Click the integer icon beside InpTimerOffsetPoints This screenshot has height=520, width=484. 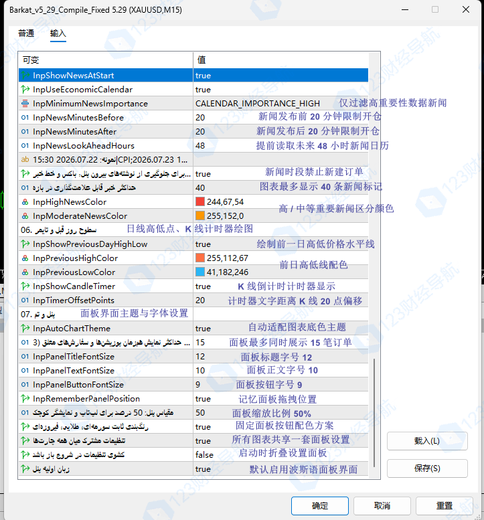click(25, 300)
